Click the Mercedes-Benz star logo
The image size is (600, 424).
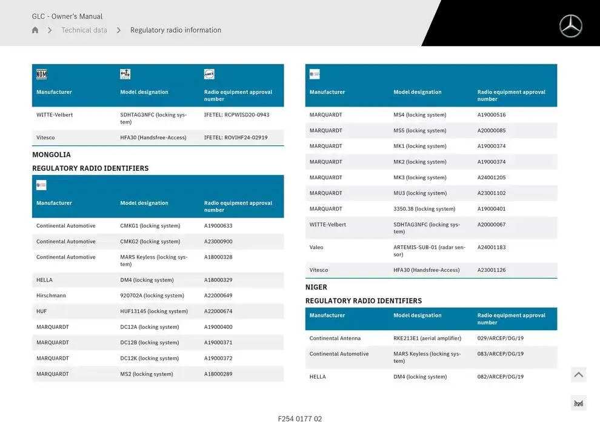tap(570, 26)
